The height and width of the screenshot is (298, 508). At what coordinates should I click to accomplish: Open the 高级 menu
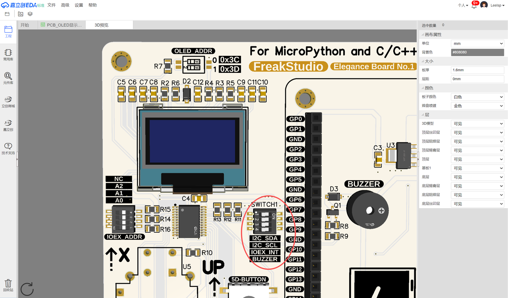click(65, 5)
